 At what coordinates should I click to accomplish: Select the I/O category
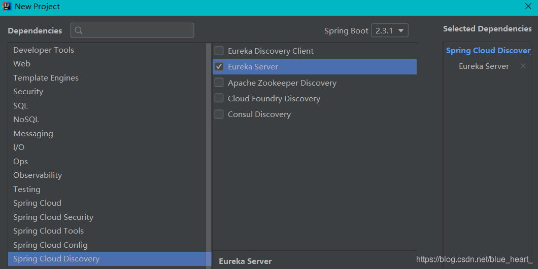[107, 147]
